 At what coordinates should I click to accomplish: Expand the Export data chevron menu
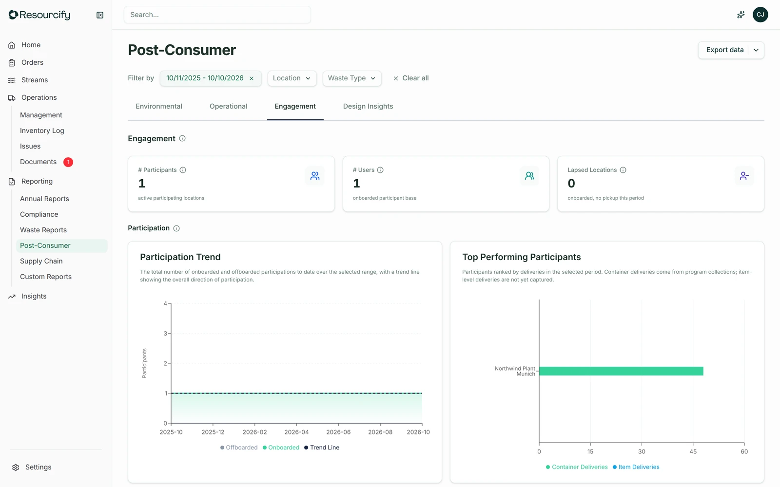(x=756, y=50)
